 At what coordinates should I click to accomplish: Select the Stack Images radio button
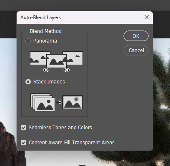pos(28,82)
